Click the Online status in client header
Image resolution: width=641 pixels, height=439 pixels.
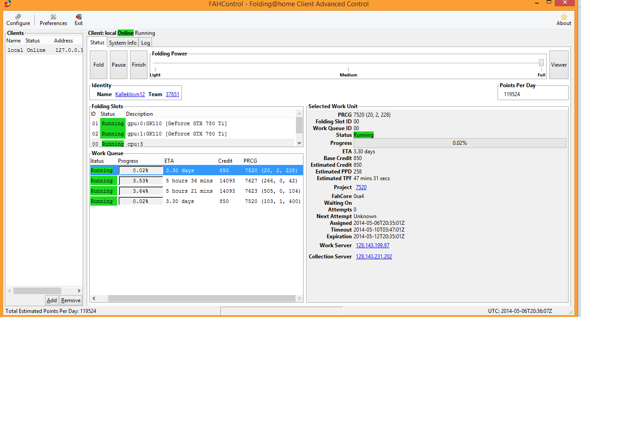(x=126, y=33)
